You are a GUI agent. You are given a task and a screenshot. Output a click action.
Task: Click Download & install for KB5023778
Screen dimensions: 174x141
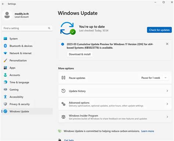coord(80,54)
